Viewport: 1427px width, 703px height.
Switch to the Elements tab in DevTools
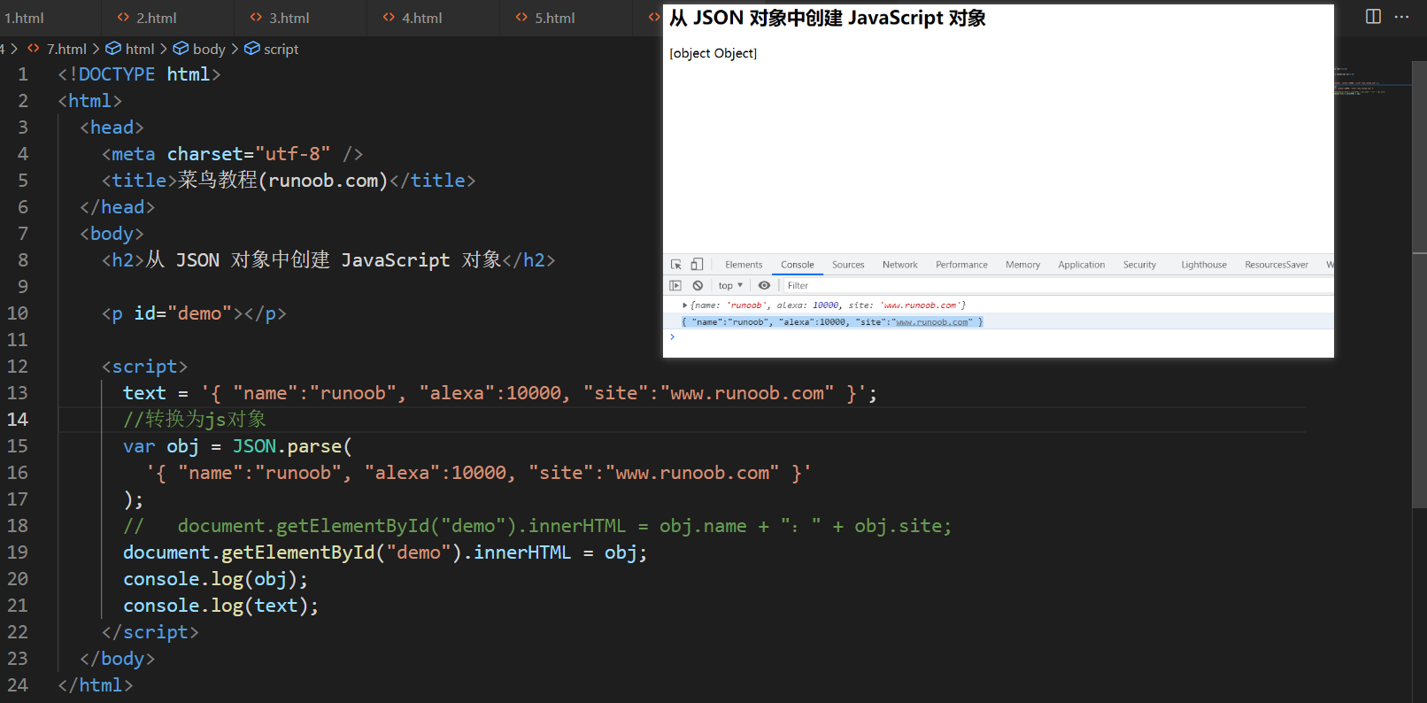pos(744,265)
